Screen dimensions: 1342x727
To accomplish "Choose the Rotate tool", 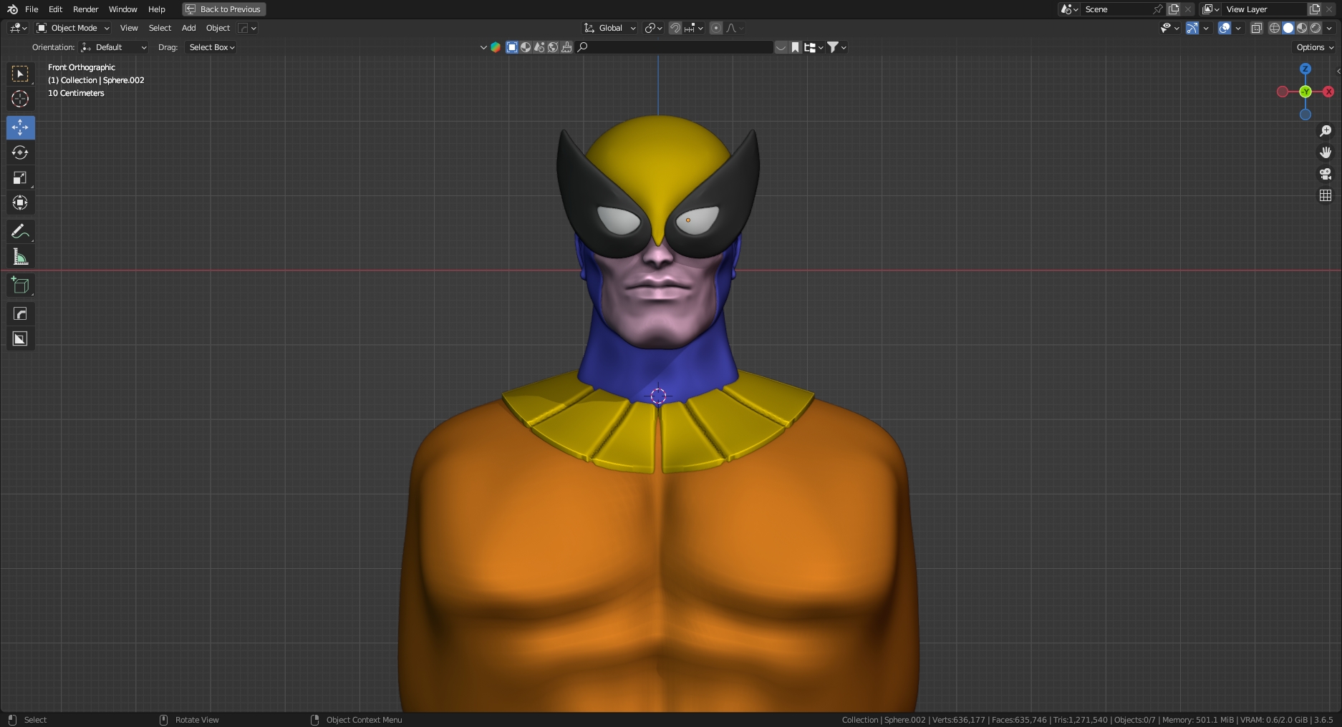I will (20, 152).
